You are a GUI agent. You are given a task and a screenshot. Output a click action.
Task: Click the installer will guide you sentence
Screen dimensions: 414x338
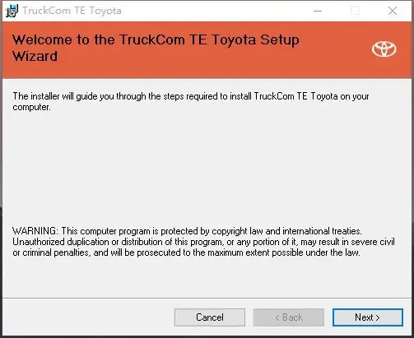[x=191, y=101]
